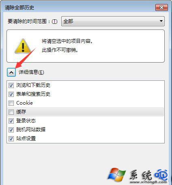The height and width of the screenshot is (185, 172).
Task: Click the 将清空选中的项目内容 warning message
Action: coord(67,41)
